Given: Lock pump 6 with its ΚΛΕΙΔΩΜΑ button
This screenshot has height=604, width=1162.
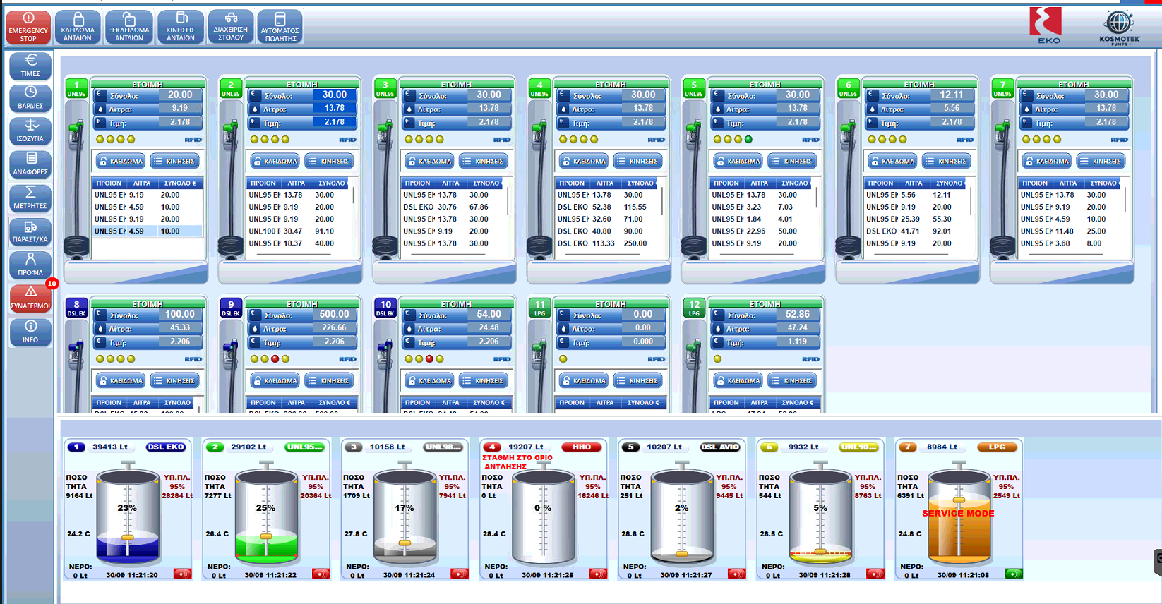Looking at the screenshot, I should coord(892,162).
